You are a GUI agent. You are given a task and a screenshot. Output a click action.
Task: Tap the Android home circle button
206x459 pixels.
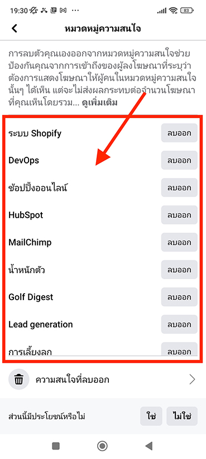tap(102, 446)
